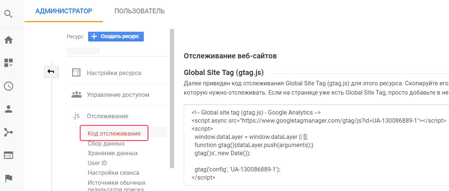Open Conversions flag icon

(x=8, y=178)
